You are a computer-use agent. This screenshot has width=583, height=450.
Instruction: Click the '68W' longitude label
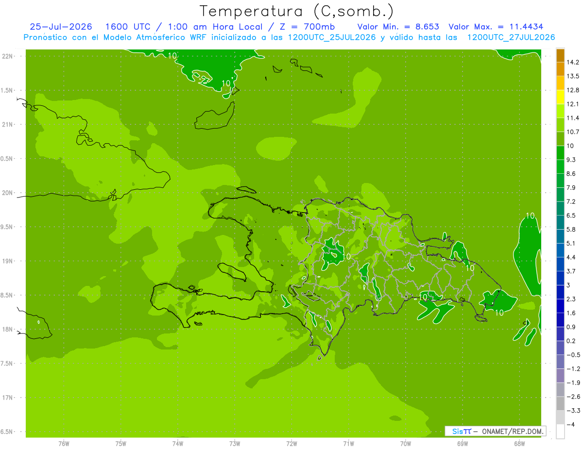click(519, 444)
